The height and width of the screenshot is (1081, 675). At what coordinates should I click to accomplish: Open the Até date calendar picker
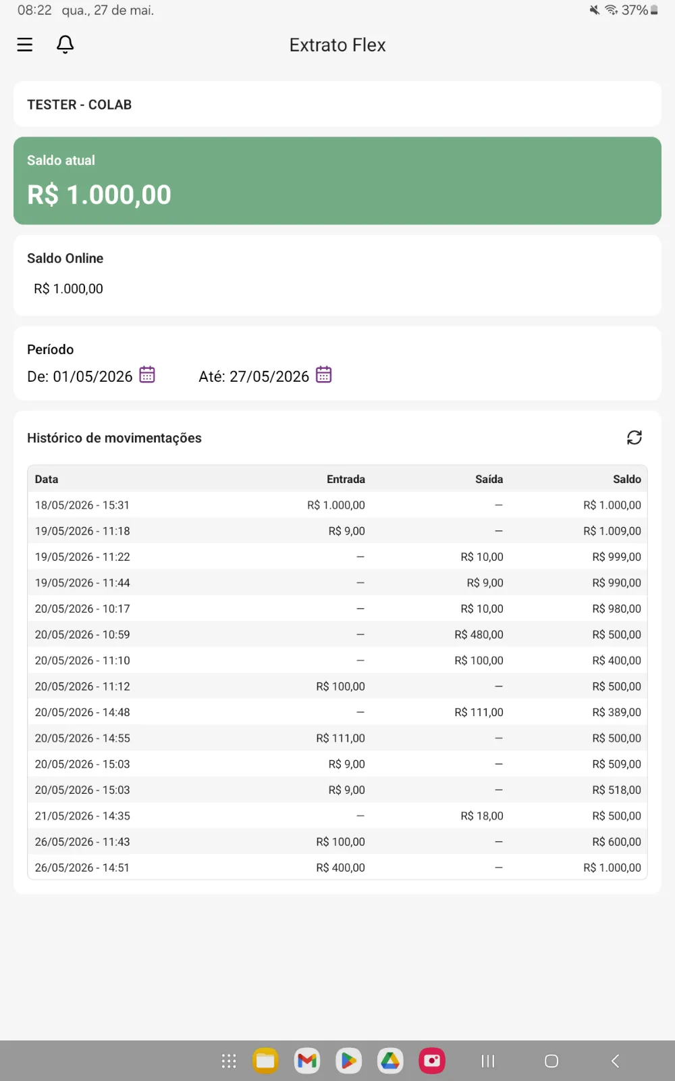click(x=324, y=374)
